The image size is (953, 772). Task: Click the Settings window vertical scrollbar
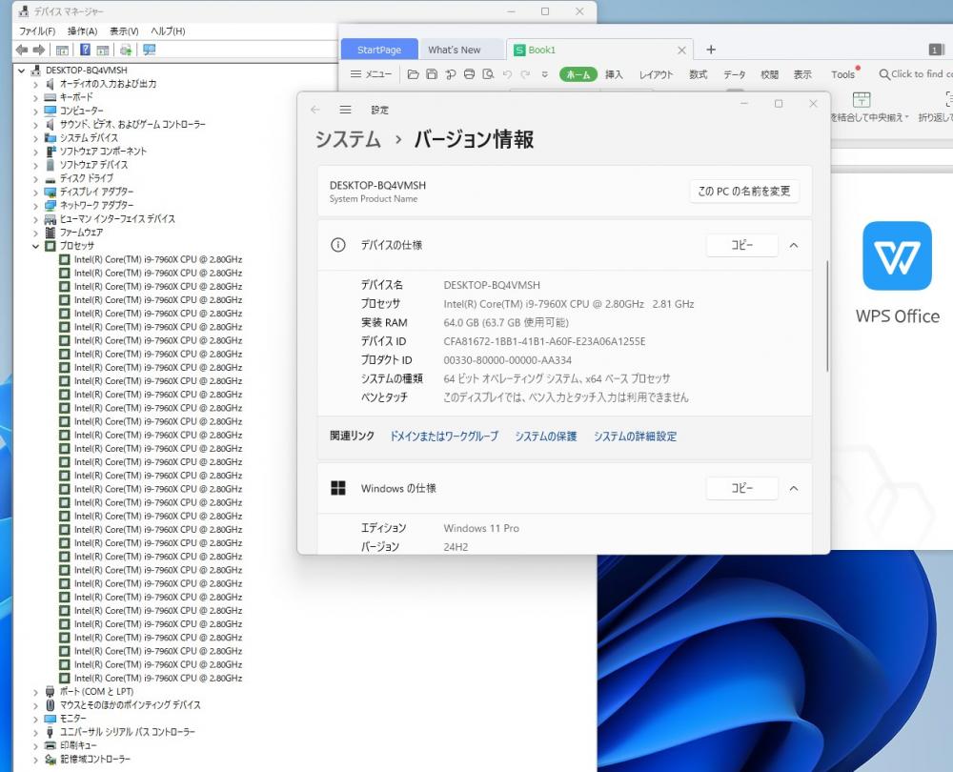[x=826, y=316]
